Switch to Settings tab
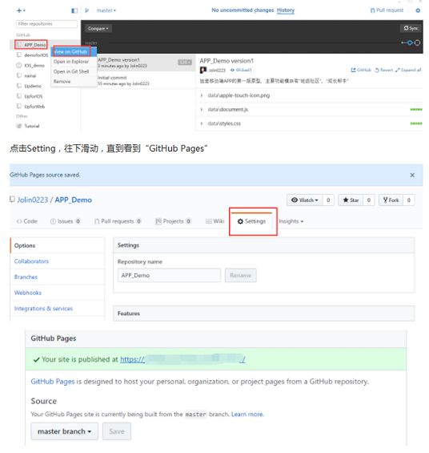 point(251,221)
